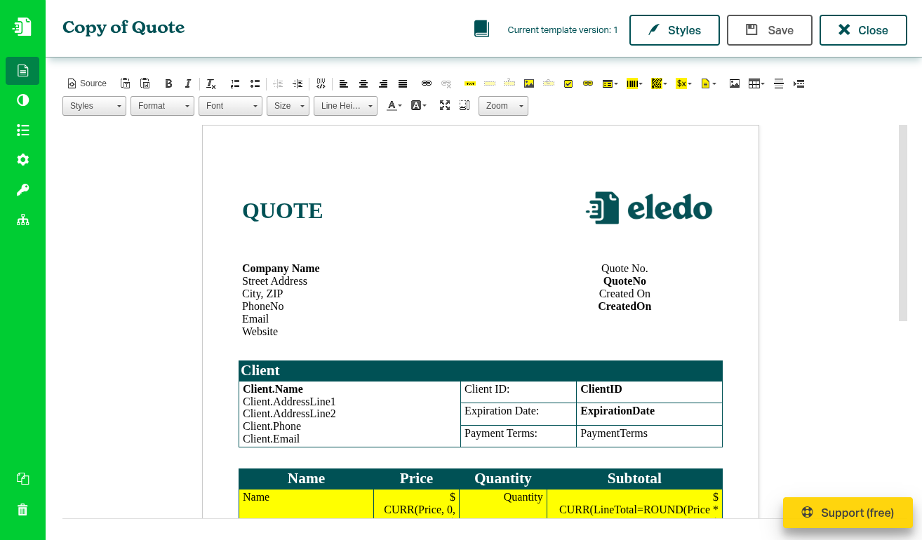Click the Save button
Viewport: 922px width, 540px height.
(x=769, y=30)
